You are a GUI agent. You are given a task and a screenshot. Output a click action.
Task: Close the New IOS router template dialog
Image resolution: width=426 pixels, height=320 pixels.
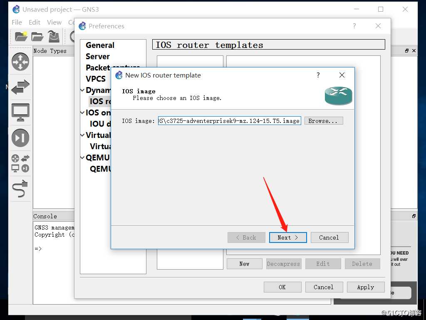(342, 75)
